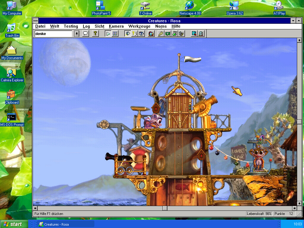304x228 pixels.
Task: Open the Testing menu
Action: [x=71, y=26]
